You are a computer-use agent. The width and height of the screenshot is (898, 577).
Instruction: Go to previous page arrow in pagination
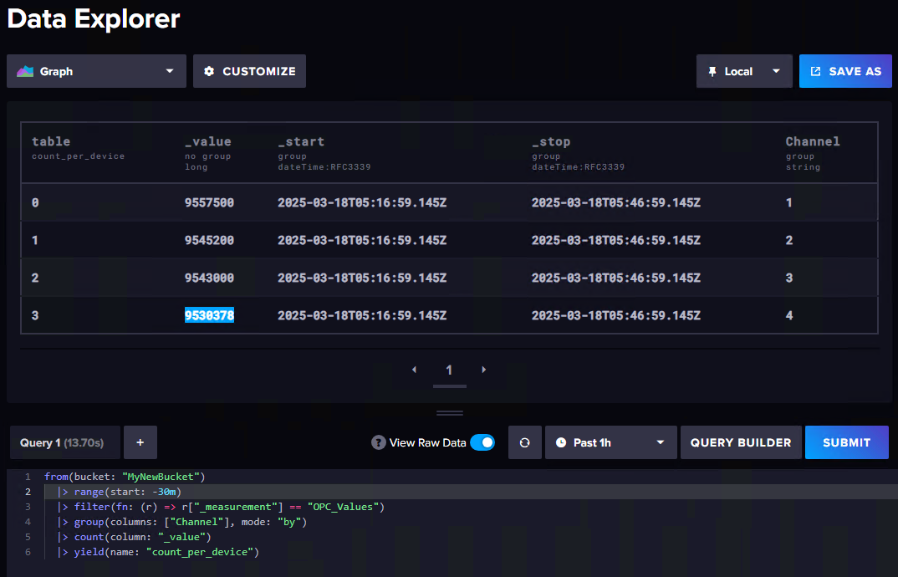coord(415,370)
